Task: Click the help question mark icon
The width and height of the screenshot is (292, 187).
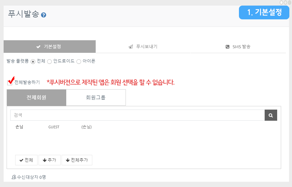Action: 44,15
